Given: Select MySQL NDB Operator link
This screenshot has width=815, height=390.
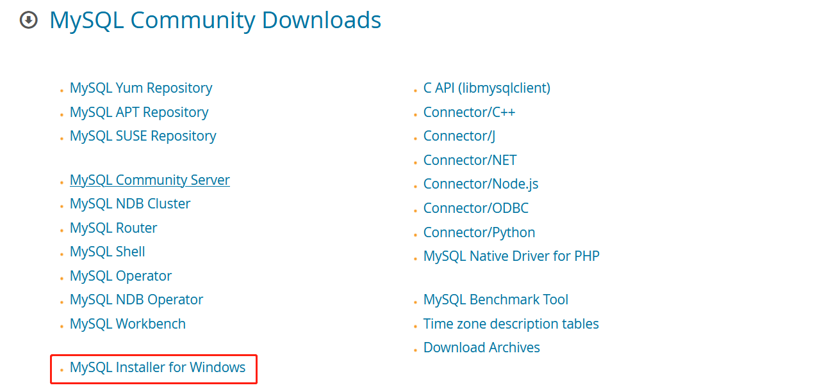Looking at the screenshot, I should point(136,300).
